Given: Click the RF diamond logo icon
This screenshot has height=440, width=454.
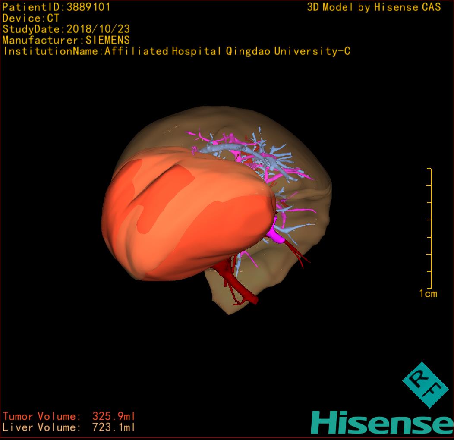Looking at the screenshot, I should [x=425, y=385].
